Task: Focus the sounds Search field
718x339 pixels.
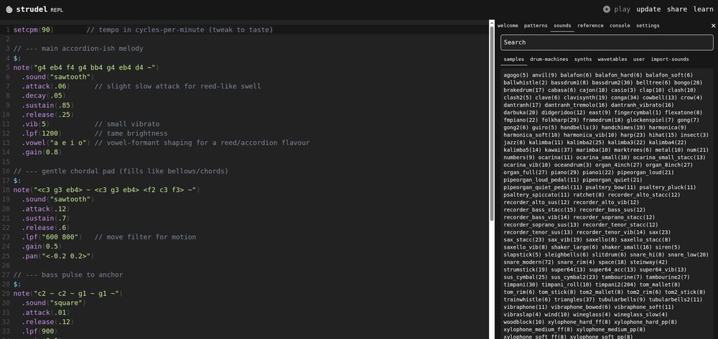Action: pyautogui.click(x=607, y=42)
